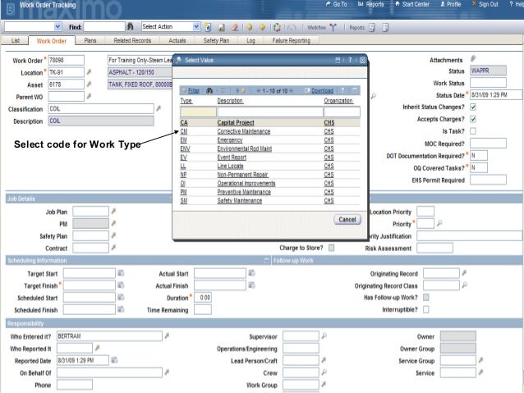This screenshot has width=524, height=393.
Task: Switch to the Safety Plan tab
Action: pyautogui.click(x=216, y=40)
